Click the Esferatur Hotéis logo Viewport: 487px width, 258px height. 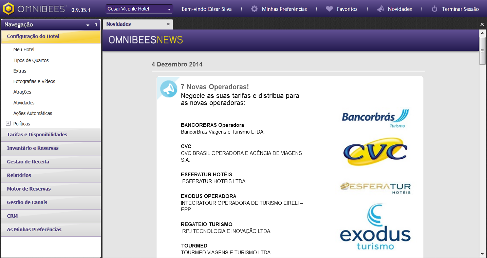click(375, 187)
